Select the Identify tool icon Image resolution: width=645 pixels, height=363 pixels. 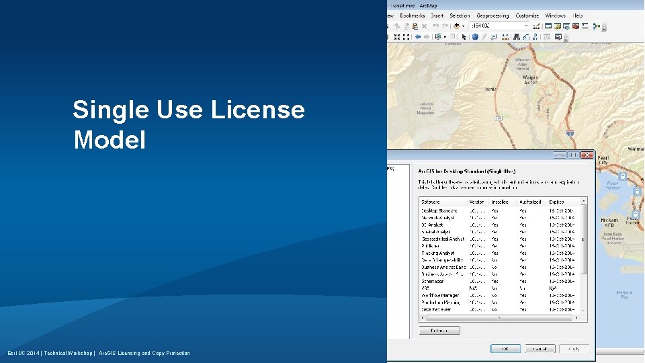point(475,37)
